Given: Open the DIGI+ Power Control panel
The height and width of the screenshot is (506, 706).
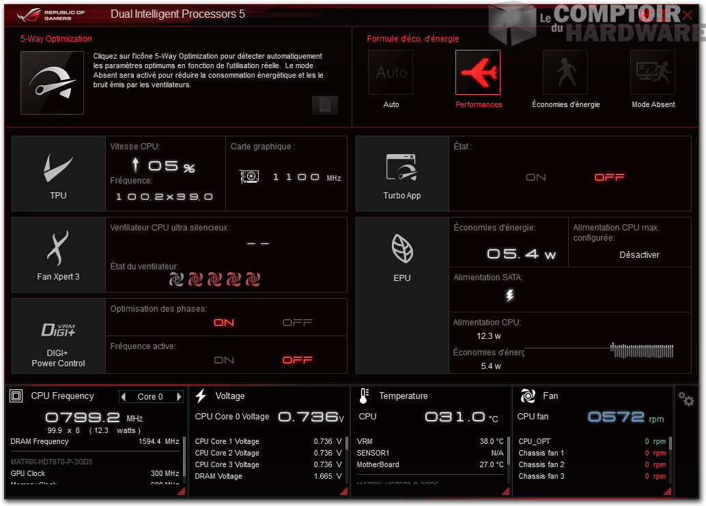Looking at the screenshot, I should (x=59, y=336).
